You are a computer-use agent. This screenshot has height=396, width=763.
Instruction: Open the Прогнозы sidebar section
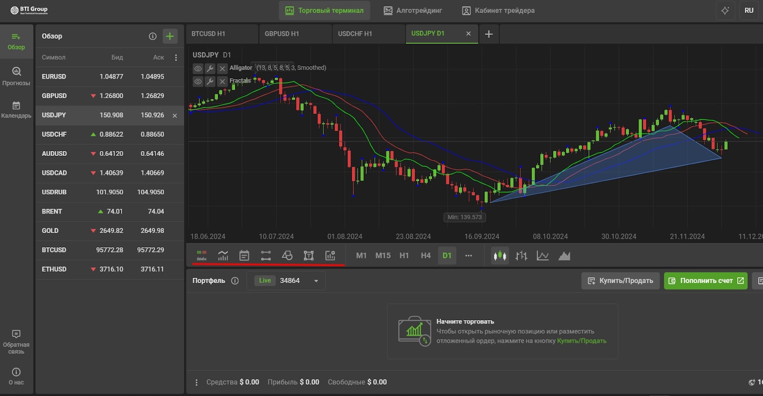[x=16, y=76]
